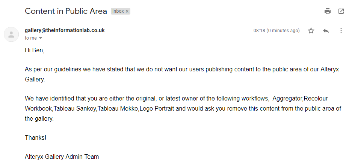Expand recipient details arrow next to "to me"
The width and height of the screenshot is (349, 164).
click(x=41, y=38)
